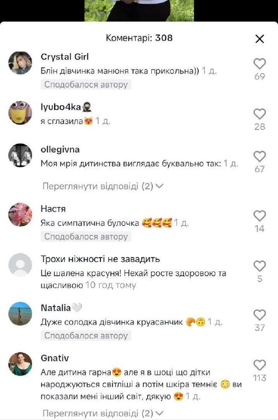
Task: Open Natalia's beach avatar
Action: pyautogui.click(x=20, y=313)
